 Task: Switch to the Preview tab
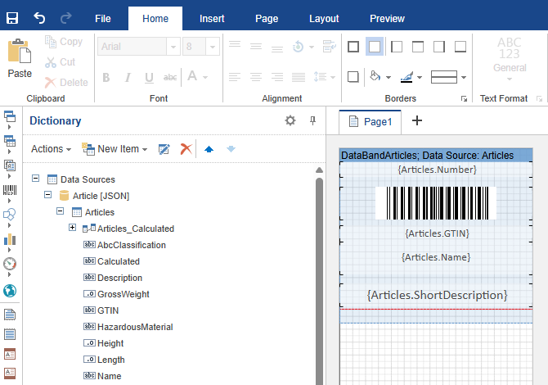coord(387,18)
